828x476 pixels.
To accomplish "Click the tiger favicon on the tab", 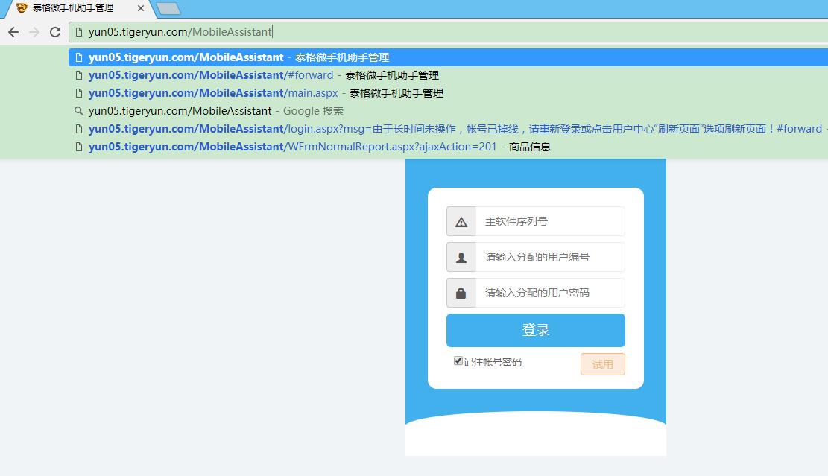I will click(x=22, y=8).
